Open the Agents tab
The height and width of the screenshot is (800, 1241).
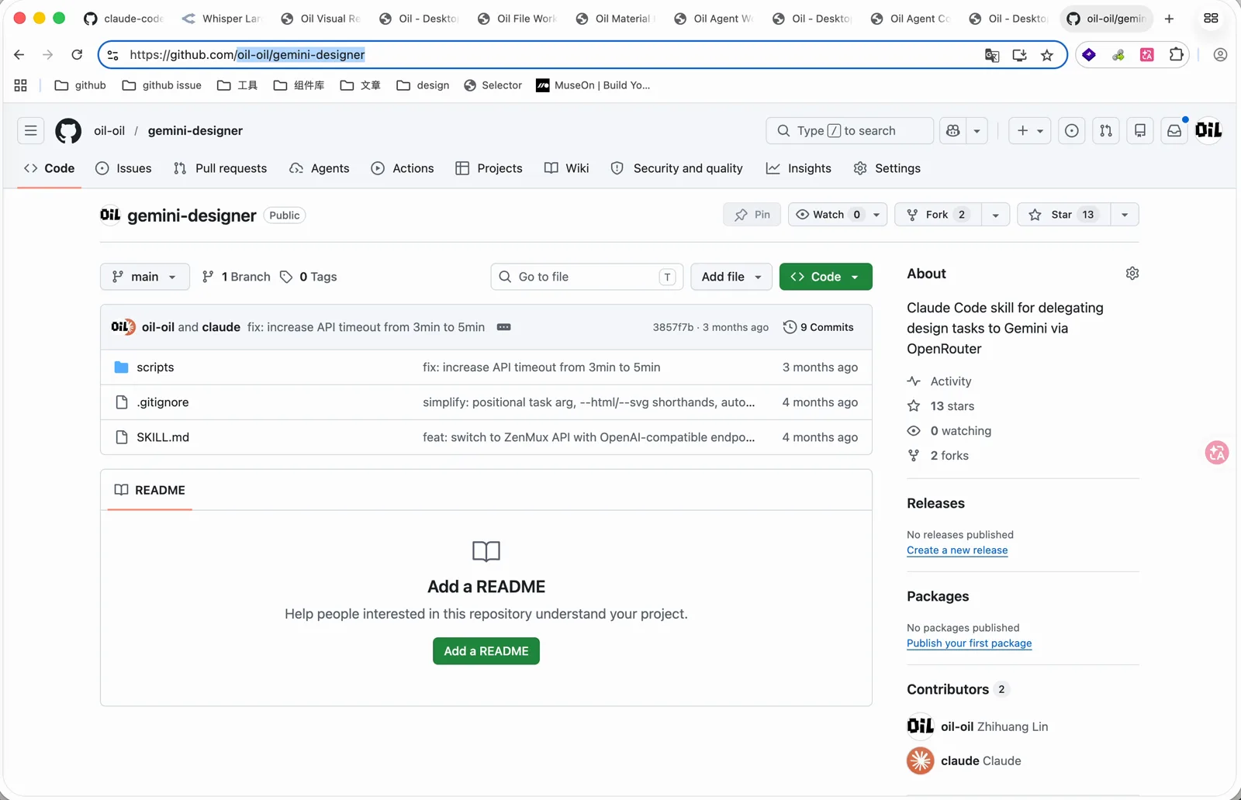pyautogui.click(x=319, y=168)
